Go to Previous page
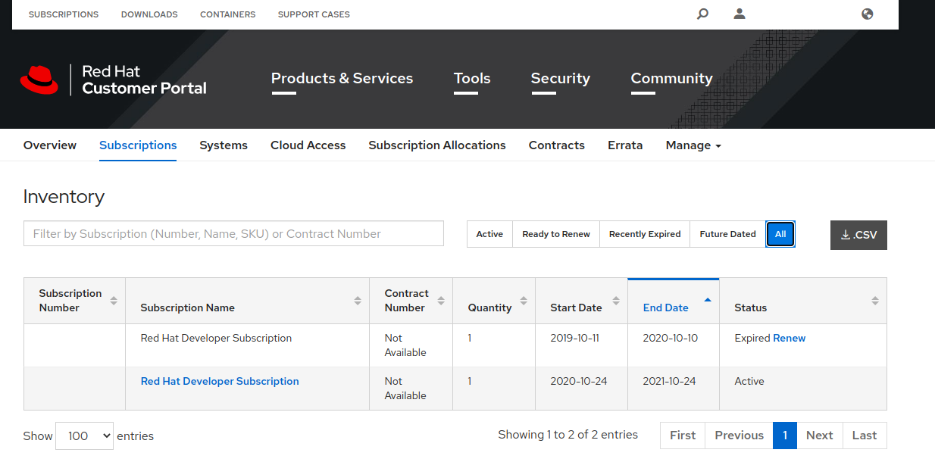The image size is (935, 459). 740,436
